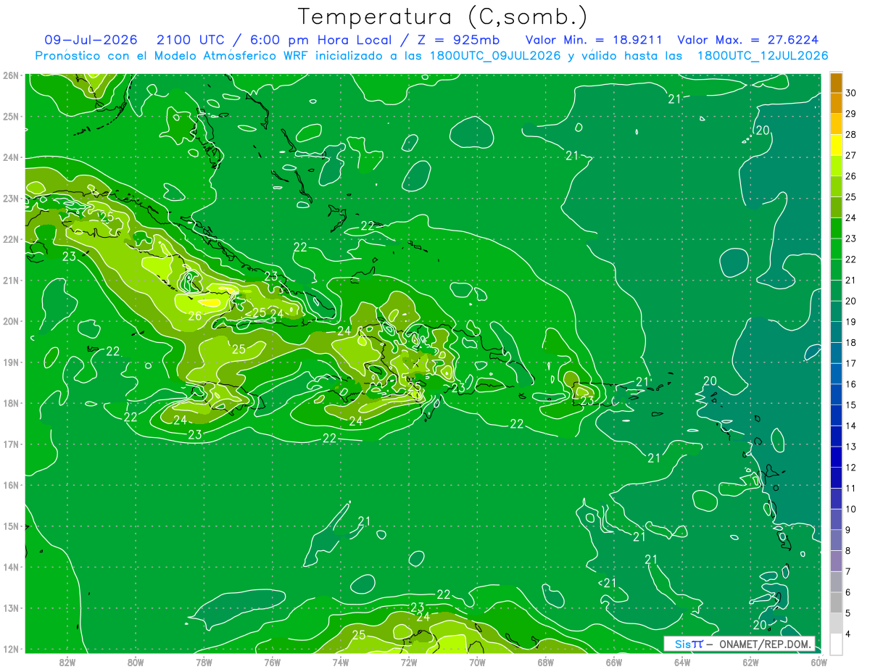Click "Pronóstico con el Modelo Atmósferico WRF" text
Screen dimensions: 870x672
coord(173,56)
